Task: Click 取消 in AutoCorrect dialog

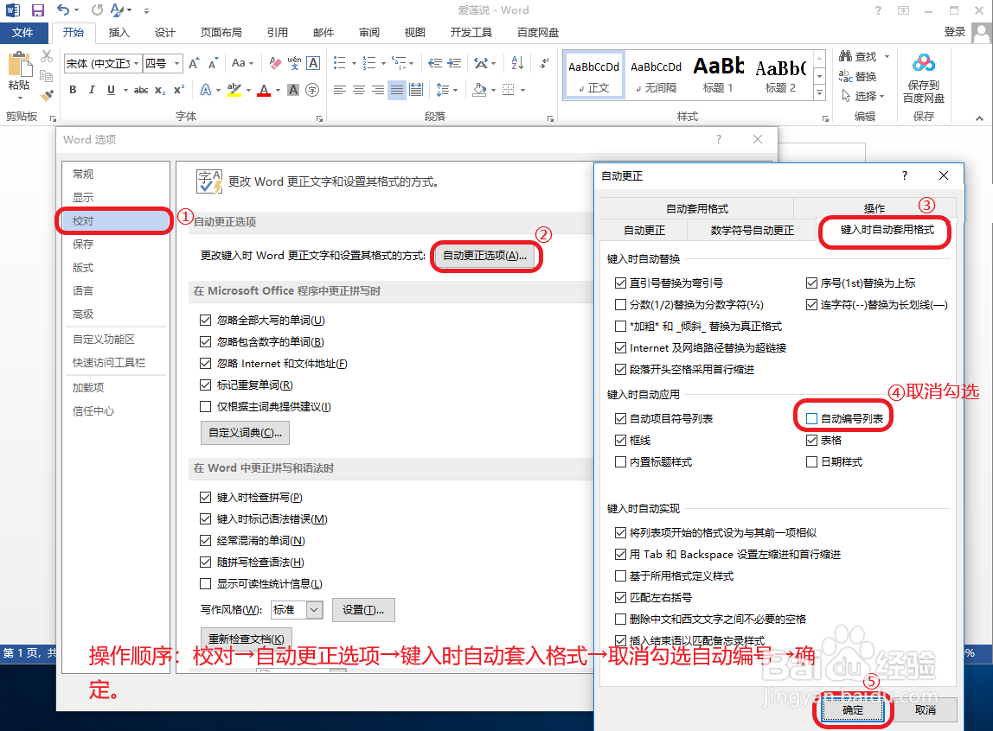Action: pos(926,710)
